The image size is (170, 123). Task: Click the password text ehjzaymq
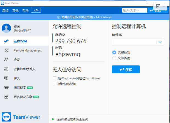tap(68, 54)
